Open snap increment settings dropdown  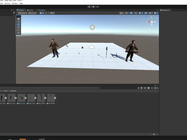tap(52, 13)
